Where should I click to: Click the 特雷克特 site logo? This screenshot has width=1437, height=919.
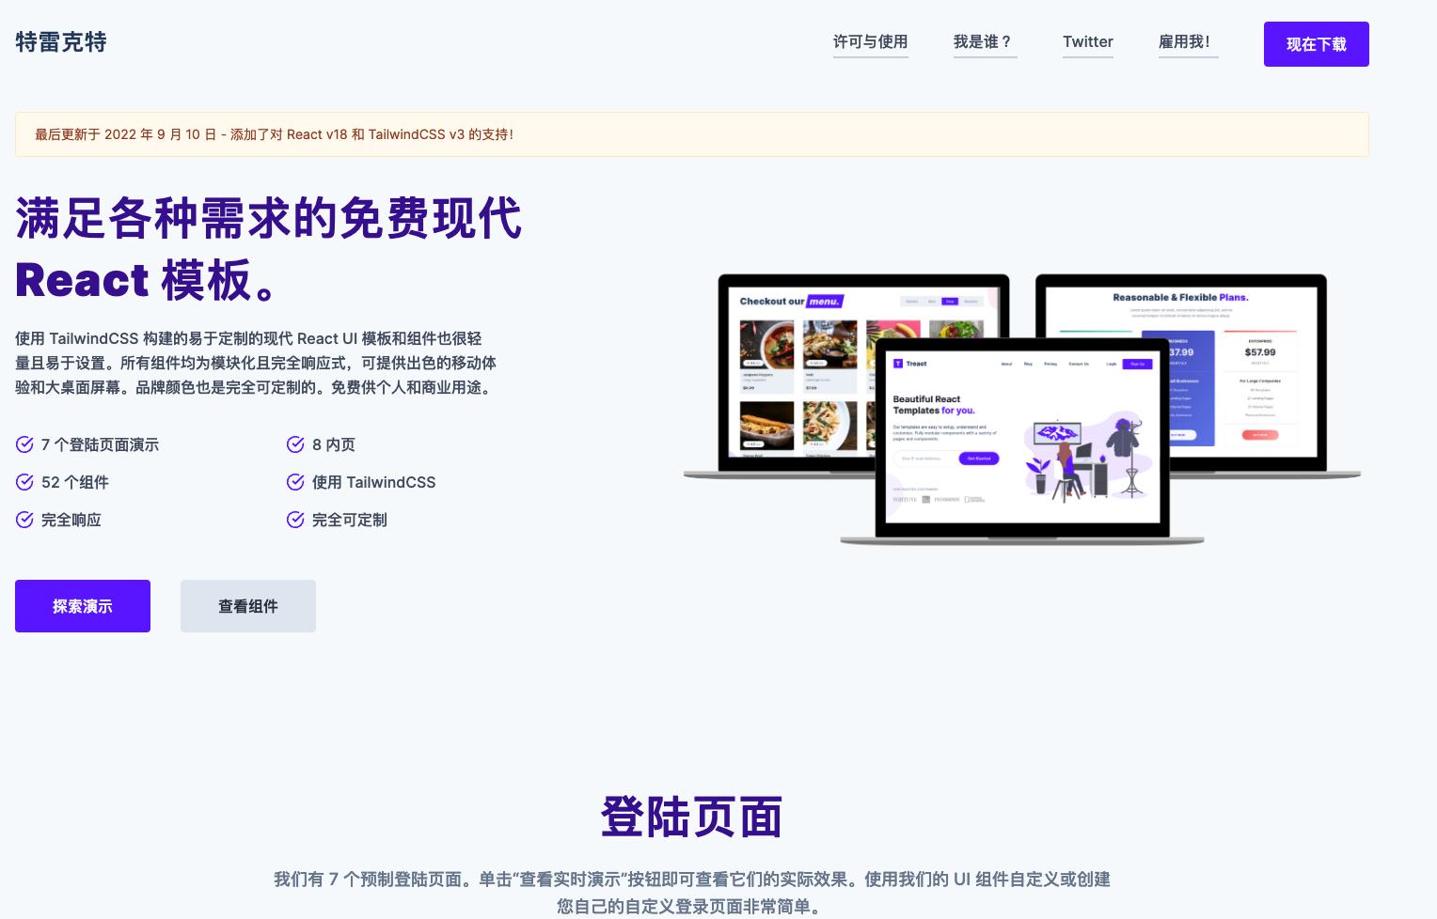pyautogui.click(x=60, y=42)
